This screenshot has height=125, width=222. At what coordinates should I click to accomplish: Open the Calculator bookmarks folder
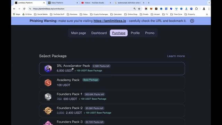click(116, 14)
